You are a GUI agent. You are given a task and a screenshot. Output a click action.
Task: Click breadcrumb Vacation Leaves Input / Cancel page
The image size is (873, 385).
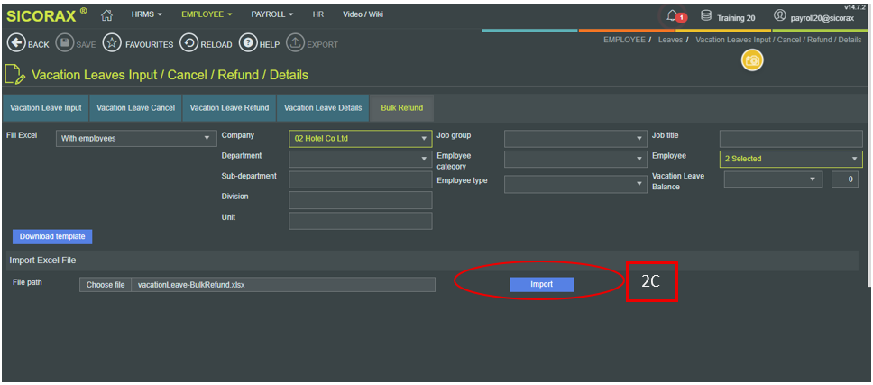click(779, 40)
